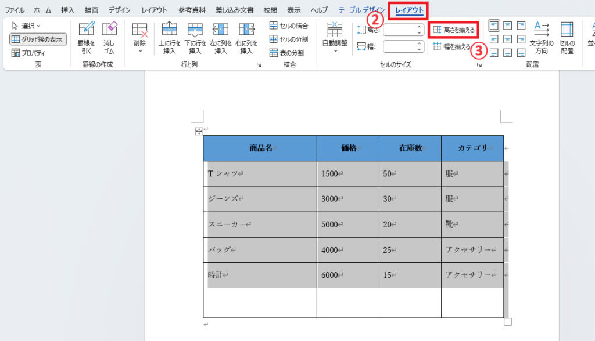Align cell text middle left
The width and height of the screenshot is (595, 341).
pos(494,39)
